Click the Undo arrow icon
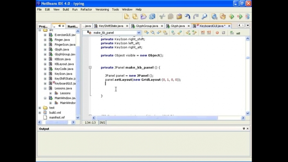The height and width of the screenshot is (162, 288). pos(188,17)
